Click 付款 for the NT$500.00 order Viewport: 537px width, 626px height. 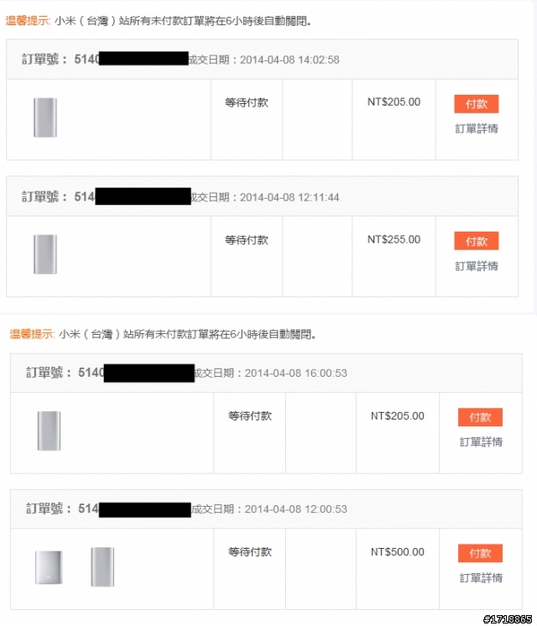pos(480,554)
